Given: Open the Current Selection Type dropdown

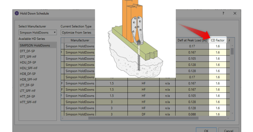Looking at the screenshot, I should (78, 33).
